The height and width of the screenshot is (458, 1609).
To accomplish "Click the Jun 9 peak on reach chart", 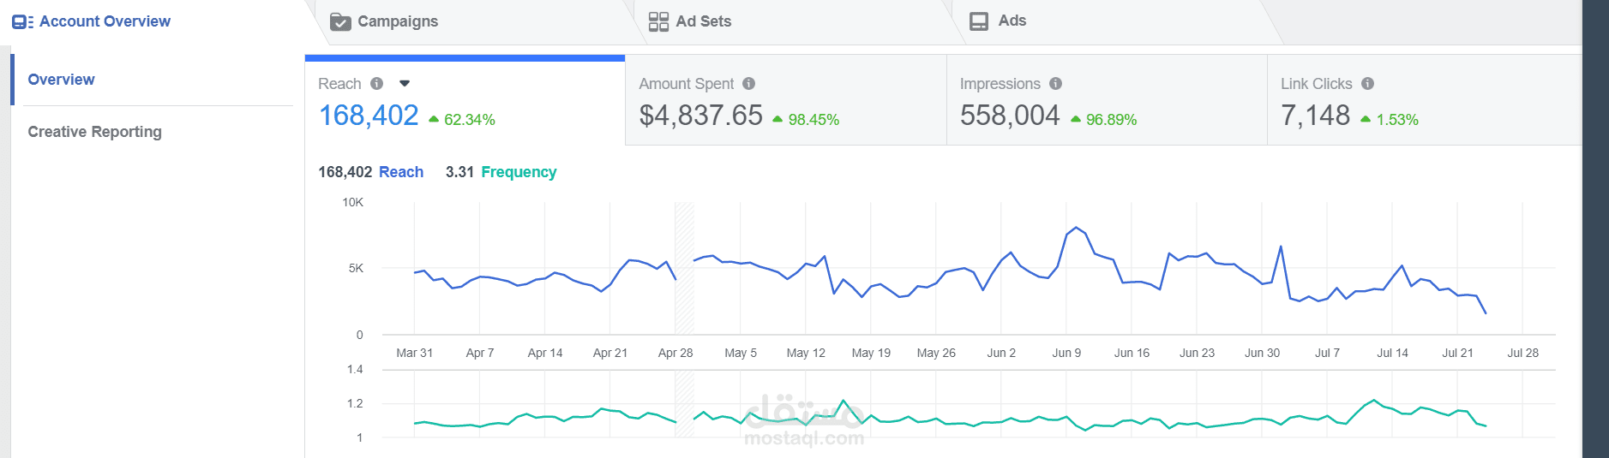I will (1076, 228).
